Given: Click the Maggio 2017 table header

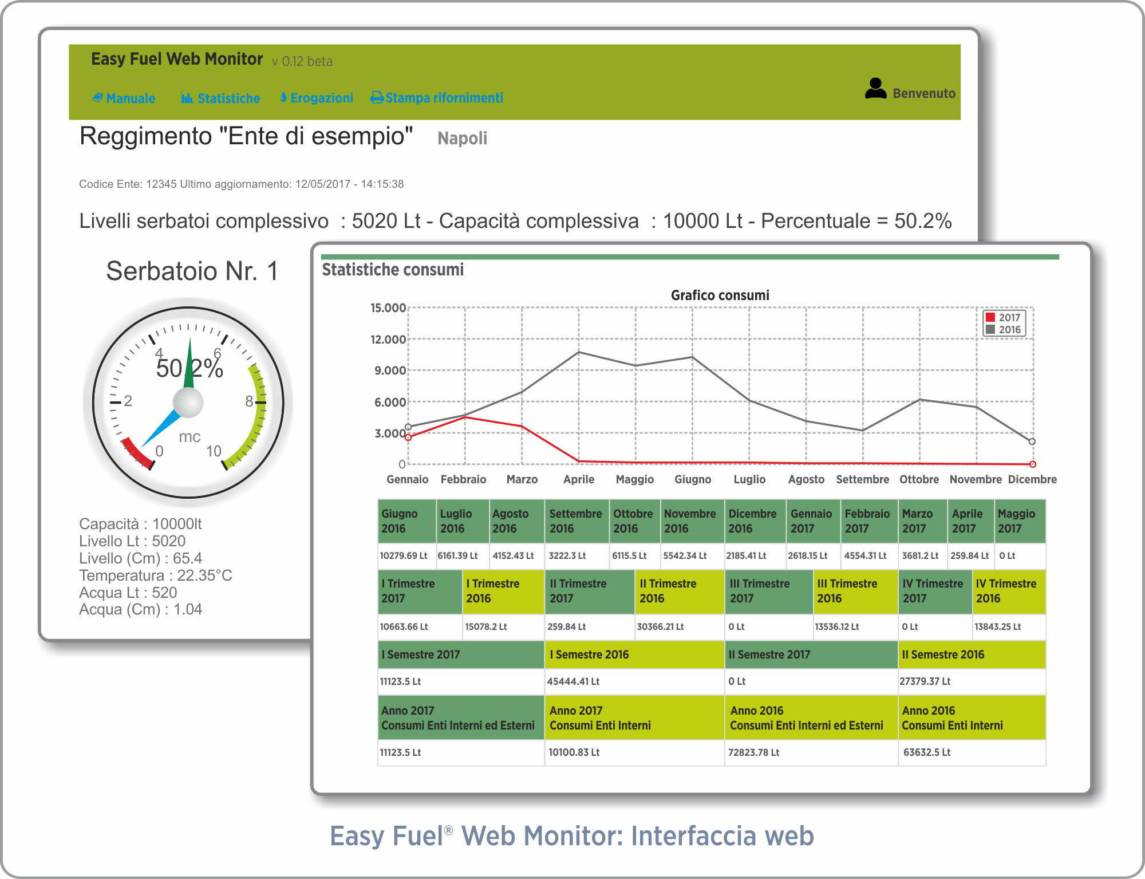Looking at the screenshot, I should pos(1020,521).
